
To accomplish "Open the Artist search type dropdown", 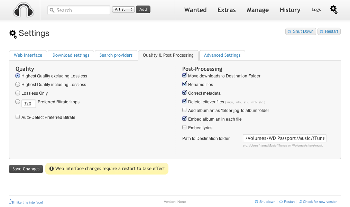I will click(x=123, y=10).
